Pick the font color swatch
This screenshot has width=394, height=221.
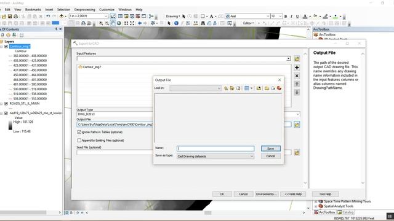click(x=305, y=17)
